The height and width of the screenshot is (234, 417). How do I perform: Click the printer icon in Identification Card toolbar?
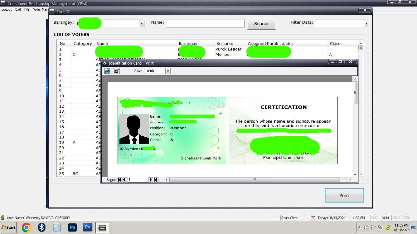[x=107, y=71]
